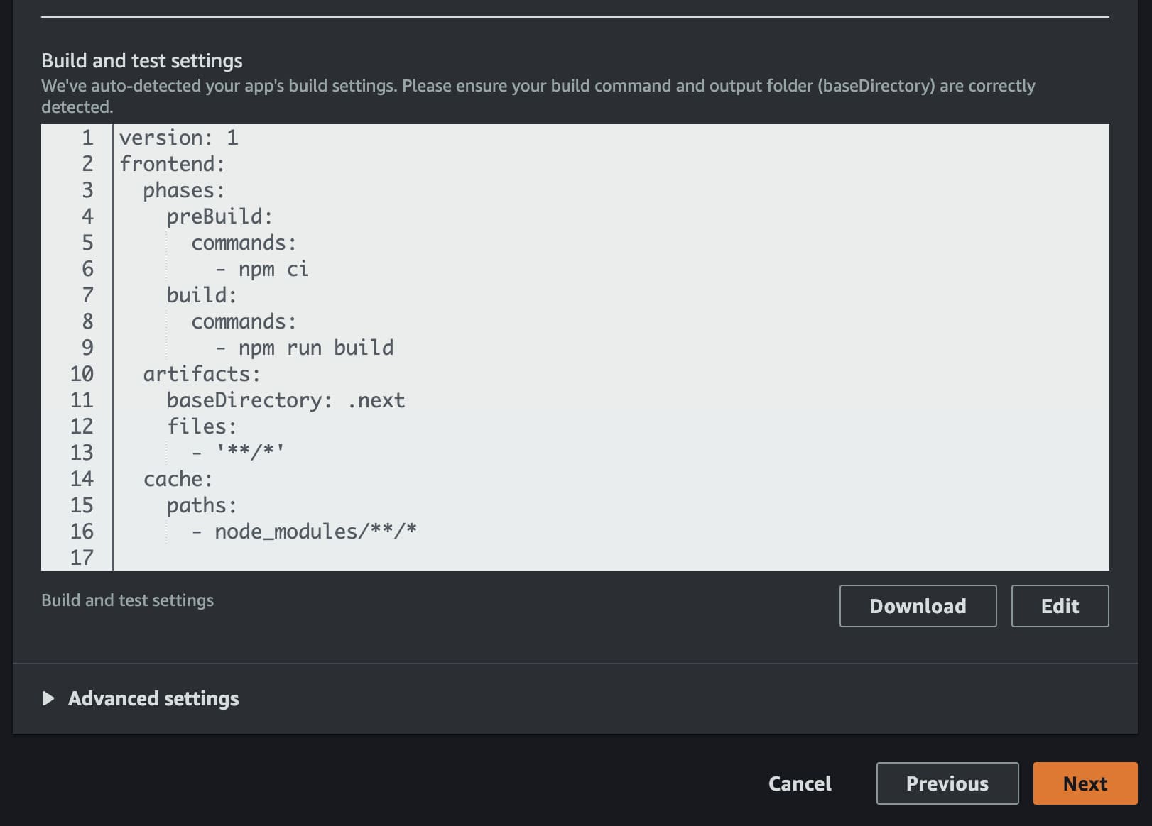This screenshot has height=826, width=1152.
Task: Open the build spec with Edit
Action: click(1059, 606)
